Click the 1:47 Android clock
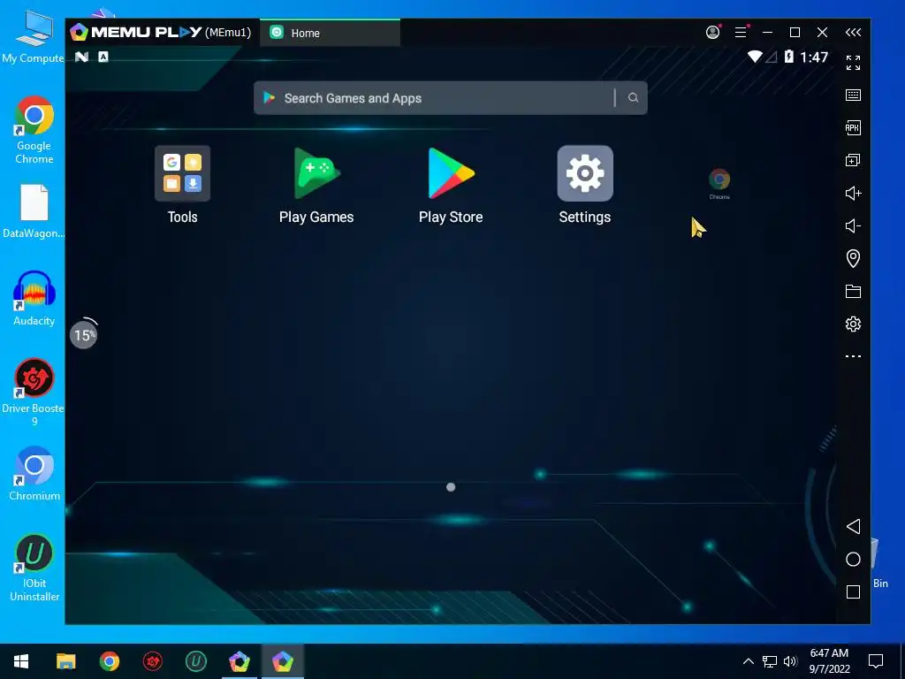Viewport: 905px width, 679px height. [814, 57]
